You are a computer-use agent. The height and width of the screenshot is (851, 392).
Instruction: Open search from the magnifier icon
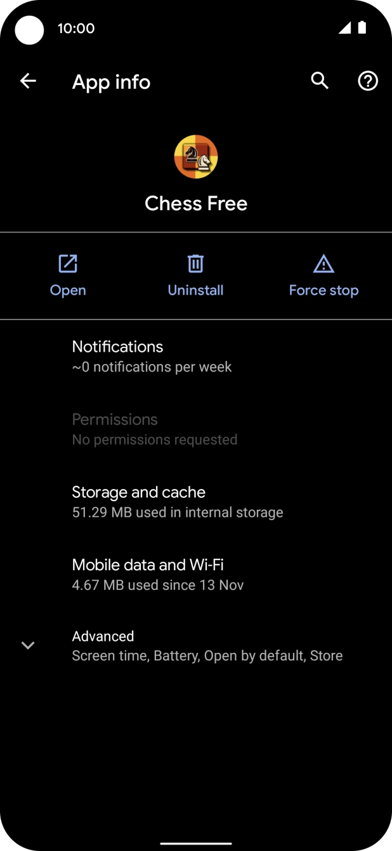(320, 81)
